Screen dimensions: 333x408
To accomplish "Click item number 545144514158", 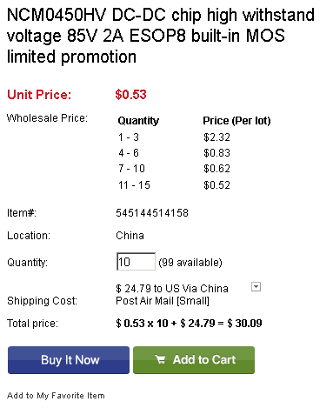I will (x=152, y=213).
